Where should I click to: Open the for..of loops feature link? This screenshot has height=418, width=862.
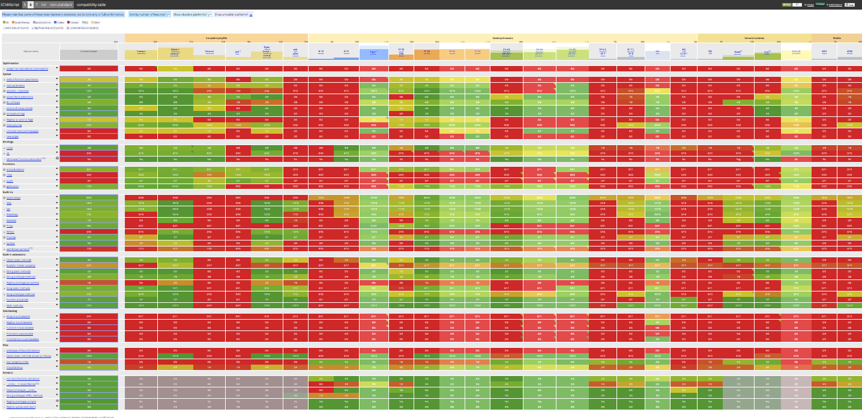13,103
